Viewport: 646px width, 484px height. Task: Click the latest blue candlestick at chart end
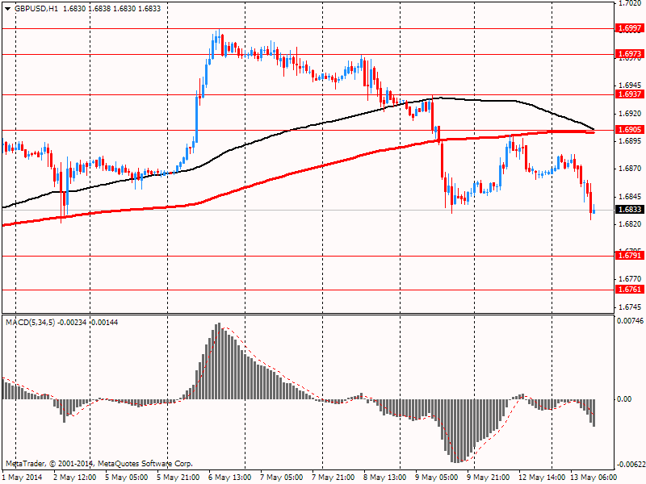[594, 208]
